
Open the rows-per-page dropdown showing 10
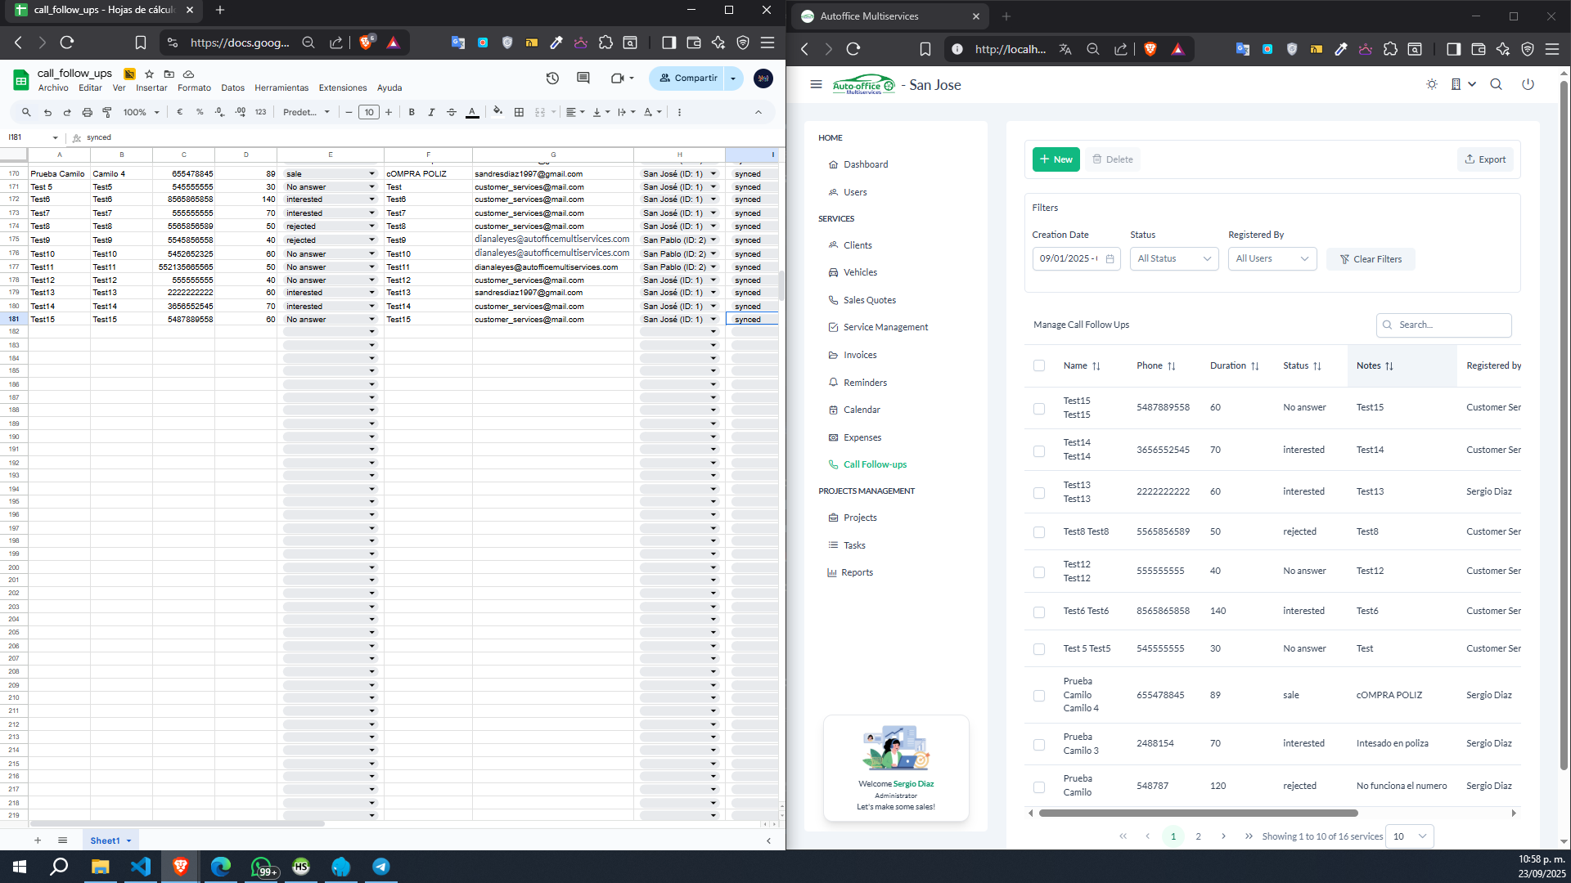1409,836
